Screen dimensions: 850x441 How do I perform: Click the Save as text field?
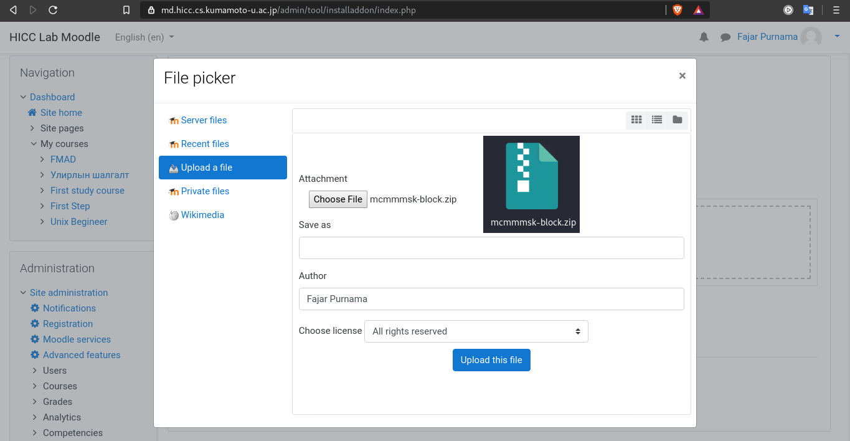[491, 248]
